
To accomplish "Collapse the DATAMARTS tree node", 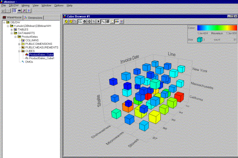I will point(12,33).
